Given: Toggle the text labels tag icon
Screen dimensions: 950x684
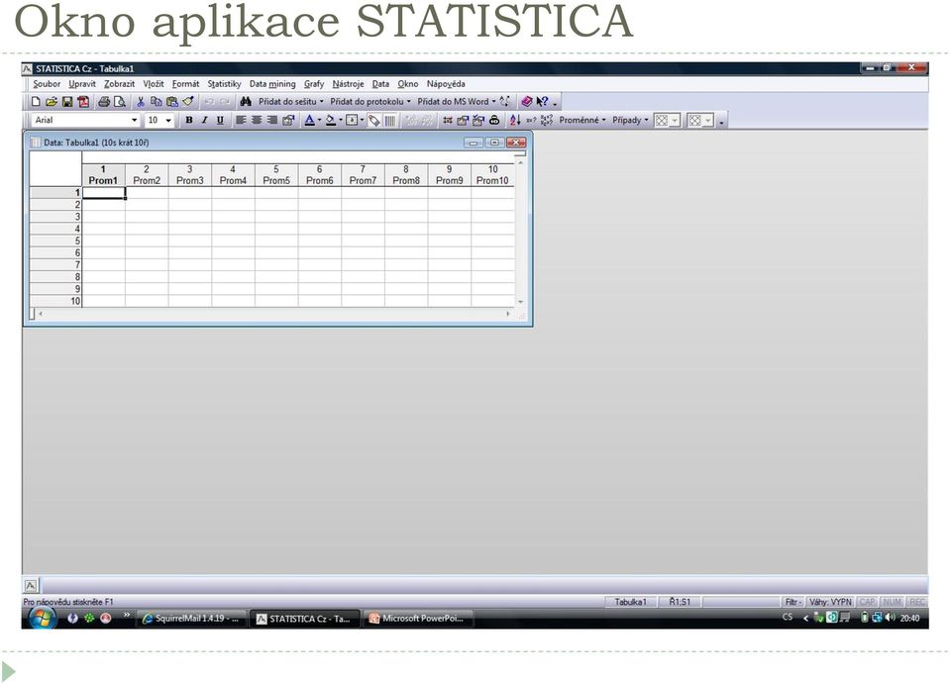Looking at the screenshot, I should (x=373, y=121).
